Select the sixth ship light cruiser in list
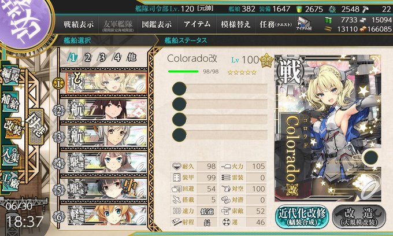Viewport: 393px width, 236px height. click(106, 216)
